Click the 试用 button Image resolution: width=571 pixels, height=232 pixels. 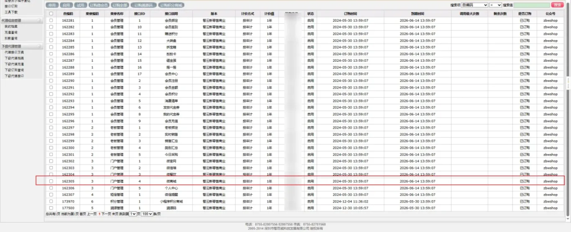(79, 5)
